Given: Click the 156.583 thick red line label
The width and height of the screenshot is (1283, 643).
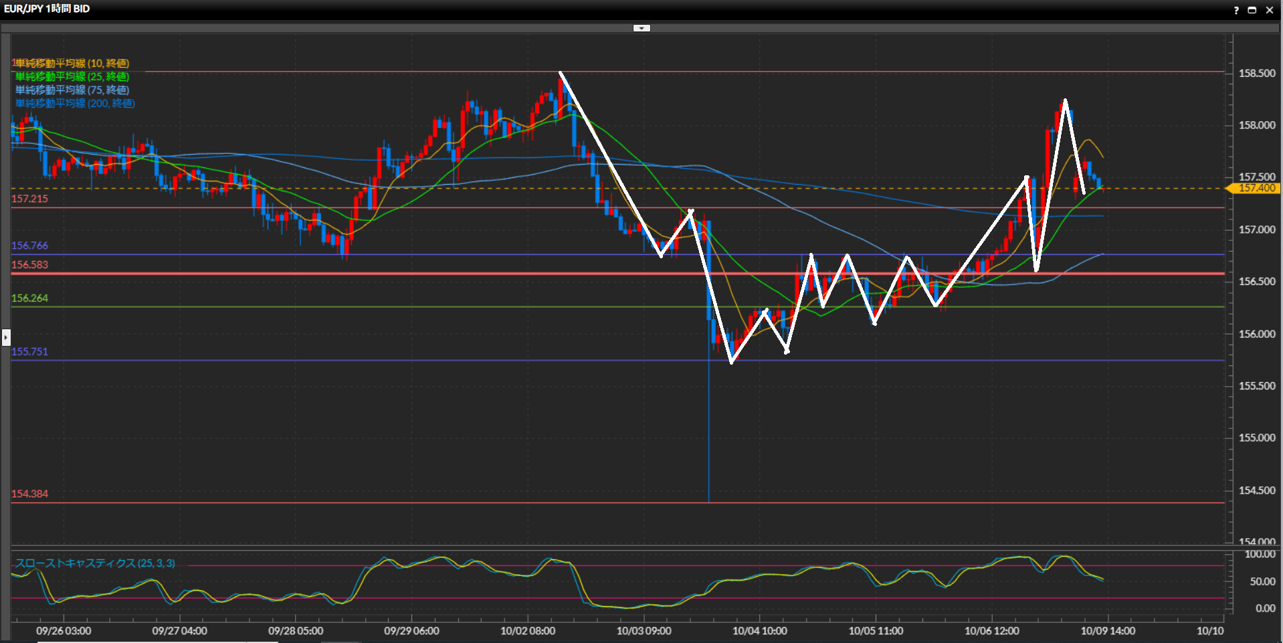Looking at the screenshot, I should pos(30,265).
